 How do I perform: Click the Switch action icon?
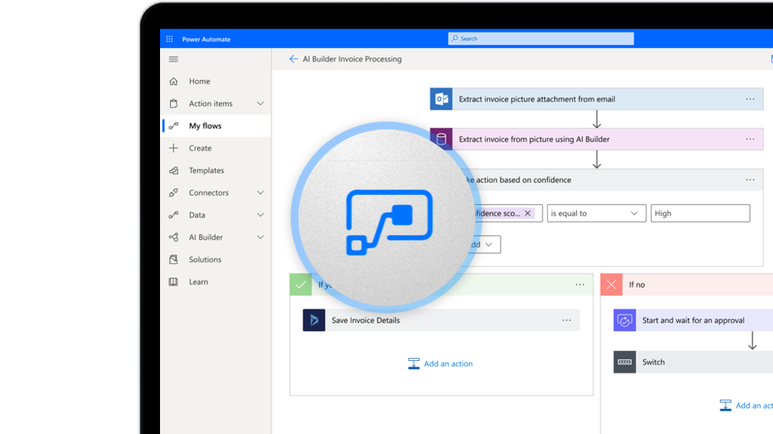[x=624, y=362]
